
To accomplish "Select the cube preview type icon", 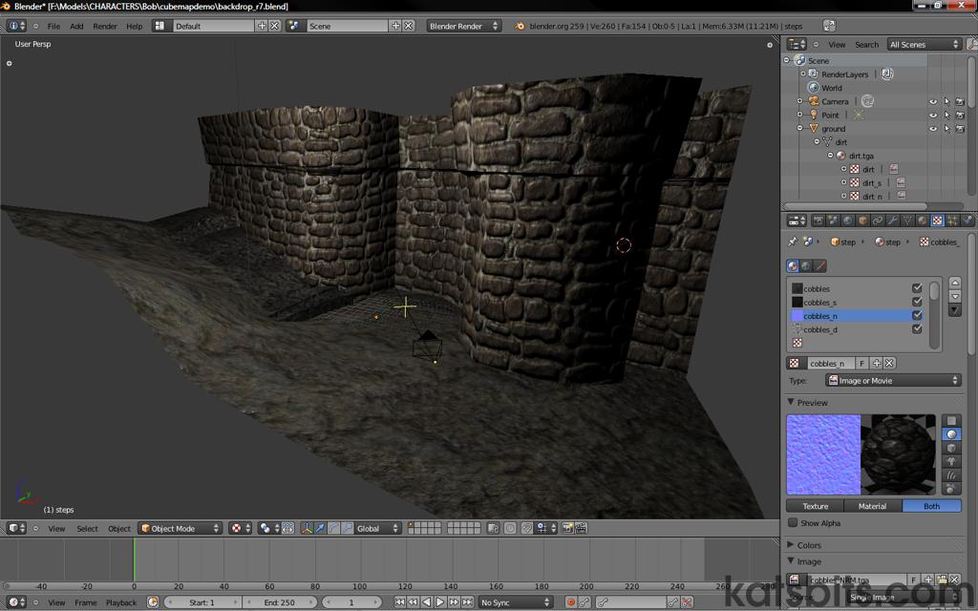I will click(x=951, y=448).
